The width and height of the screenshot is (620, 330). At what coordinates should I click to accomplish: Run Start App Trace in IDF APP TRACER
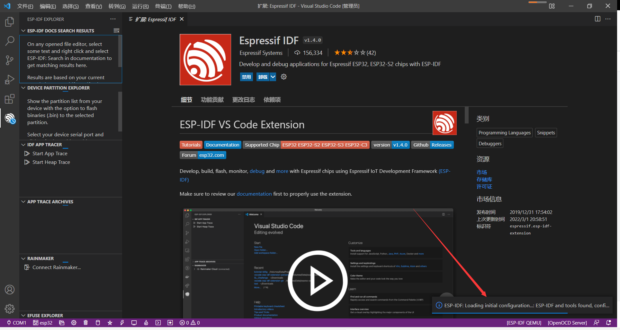click(49, 153)
